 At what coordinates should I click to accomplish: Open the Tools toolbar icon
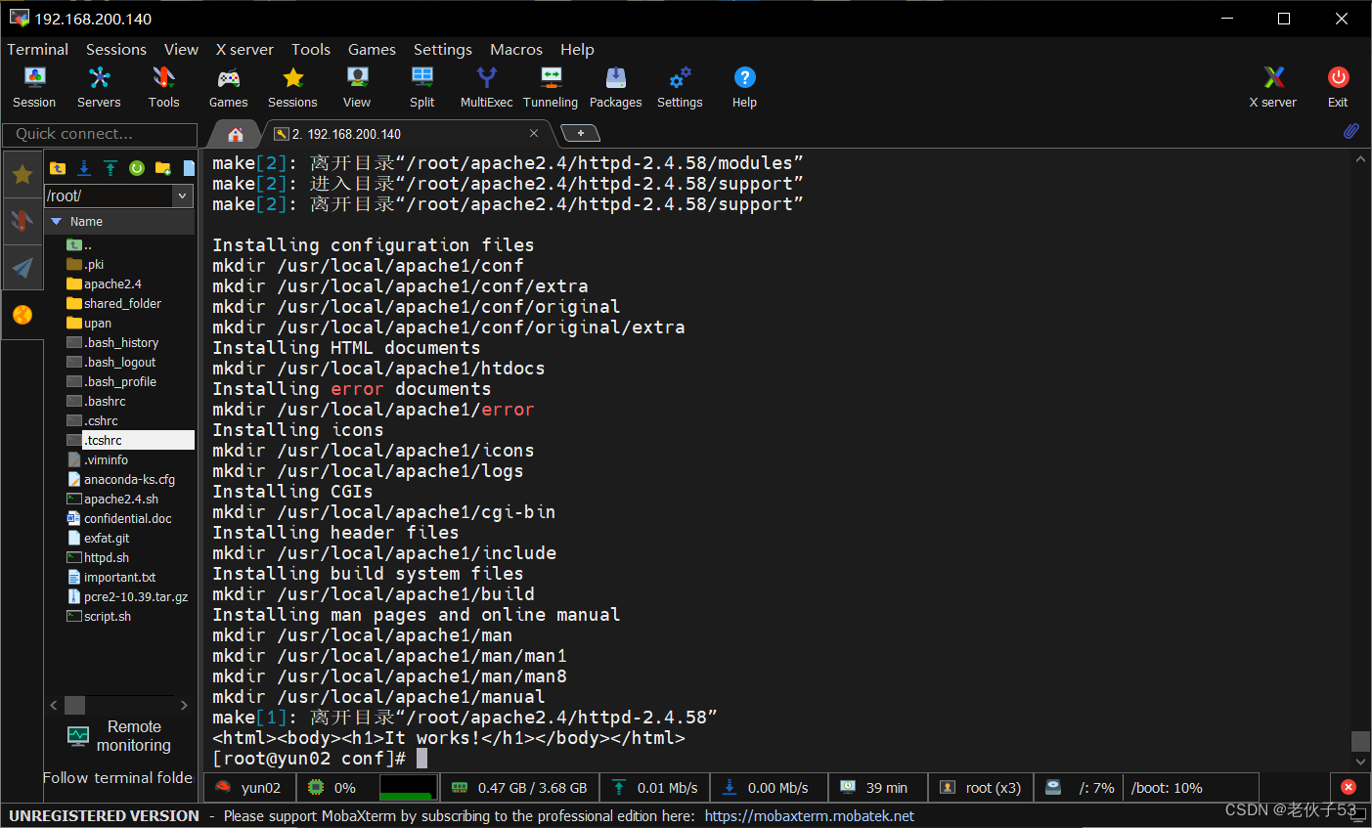(x=163, y=87)
